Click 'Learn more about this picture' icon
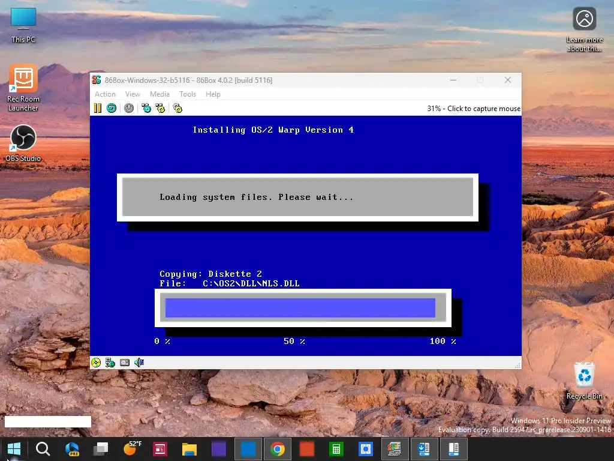 pos(584,30)
